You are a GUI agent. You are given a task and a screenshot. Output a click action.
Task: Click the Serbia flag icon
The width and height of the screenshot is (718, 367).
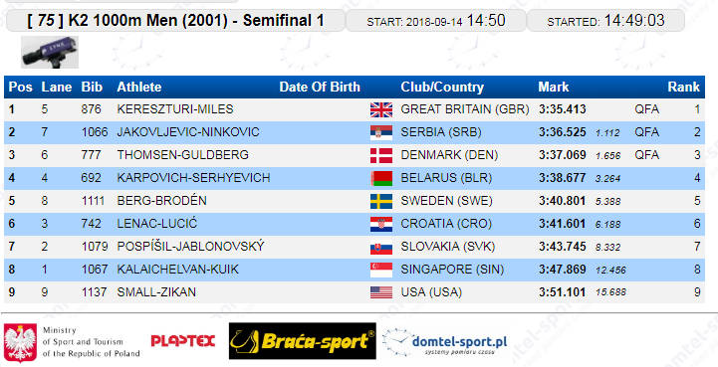[x=381, y=132]
